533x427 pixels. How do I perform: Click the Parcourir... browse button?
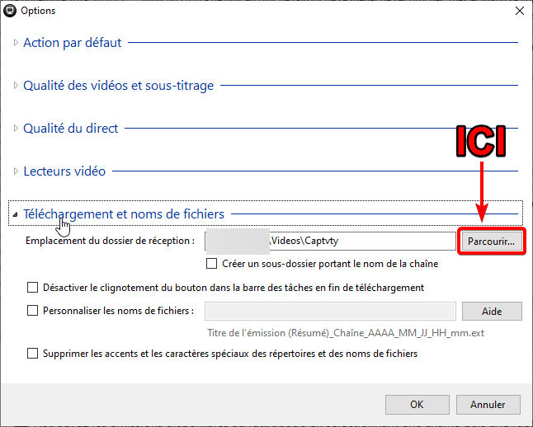pos(491,242)
